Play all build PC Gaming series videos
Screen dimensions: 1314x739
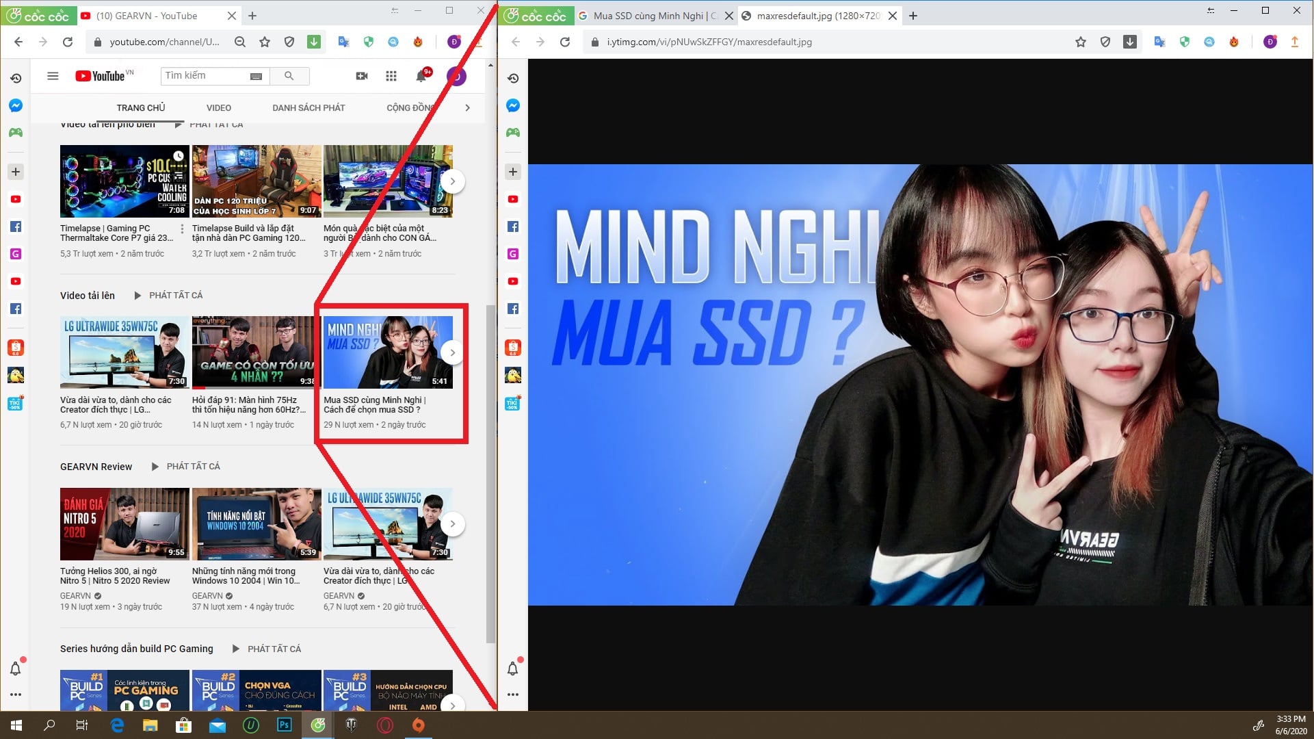click(x=266, y=649)
